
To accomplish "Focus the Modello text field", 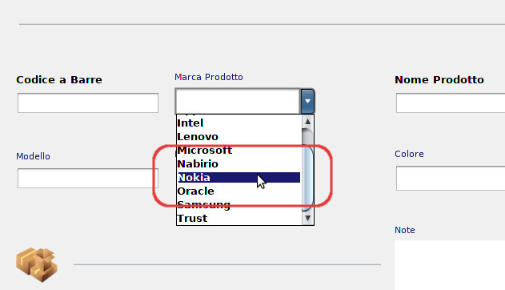I will point(88,178).
